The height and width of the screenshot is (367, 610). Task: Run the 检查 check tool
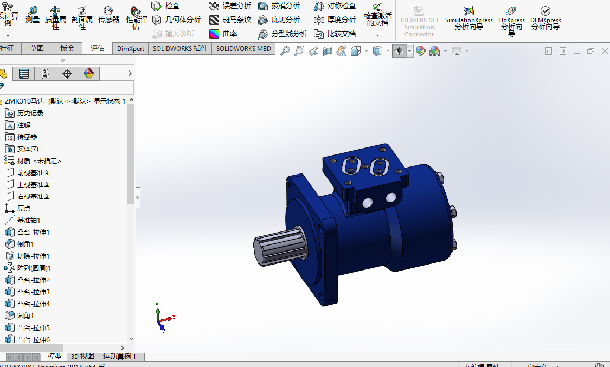[x=166, y=6]
